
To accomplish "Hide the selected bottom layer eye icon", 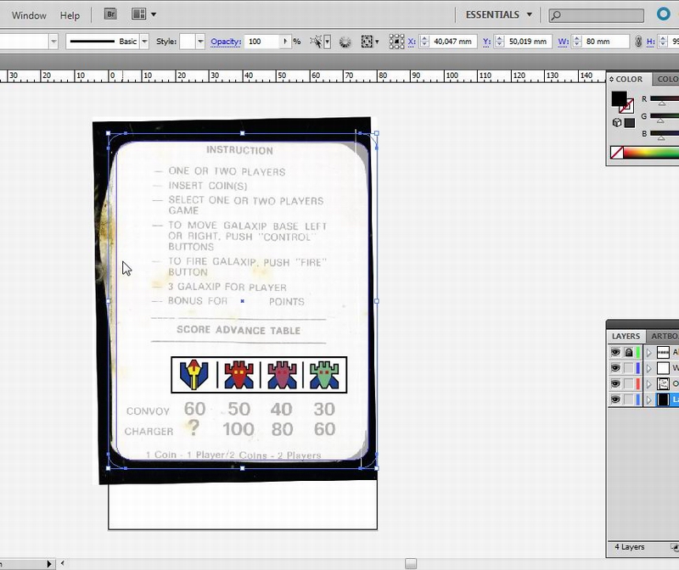I will [x=615, y=400].
